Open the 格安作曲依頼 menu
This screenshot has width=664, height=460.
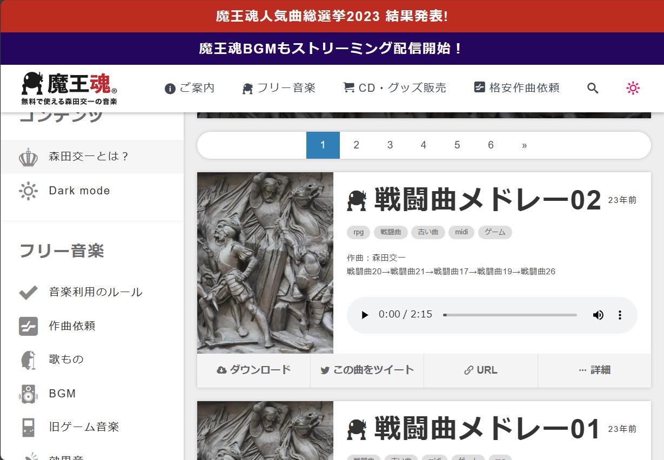517,88
